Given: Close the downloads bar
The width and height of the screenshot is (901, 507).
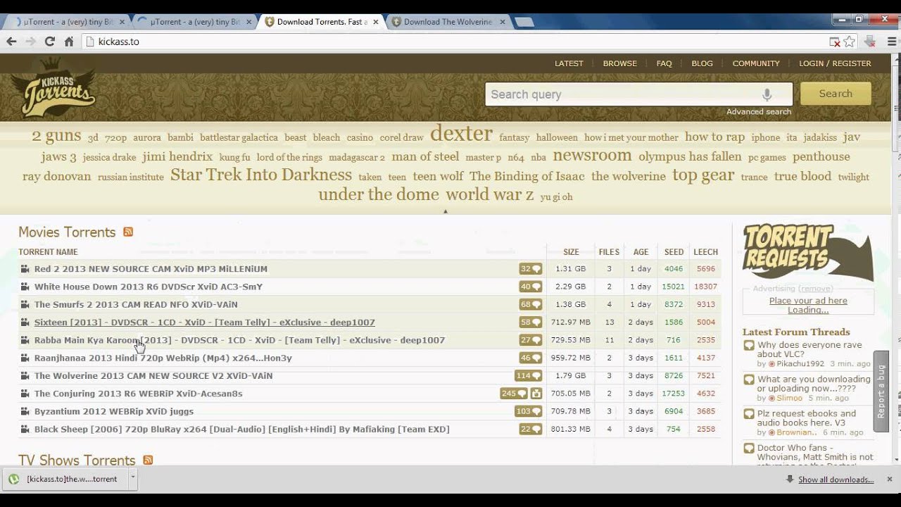Looking at the screenshot, I should tap(889, 479).
